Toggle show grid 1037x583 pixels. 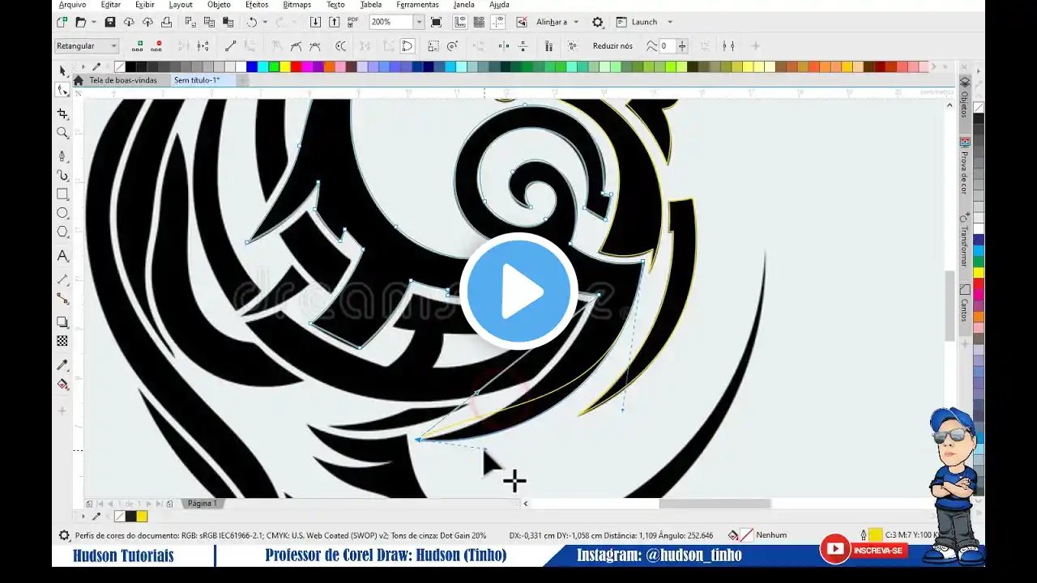click(479, 22)
